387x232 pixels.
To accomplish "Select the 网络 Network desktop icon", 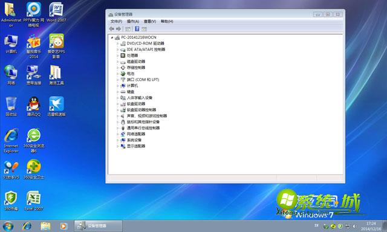I will [11, 75].
